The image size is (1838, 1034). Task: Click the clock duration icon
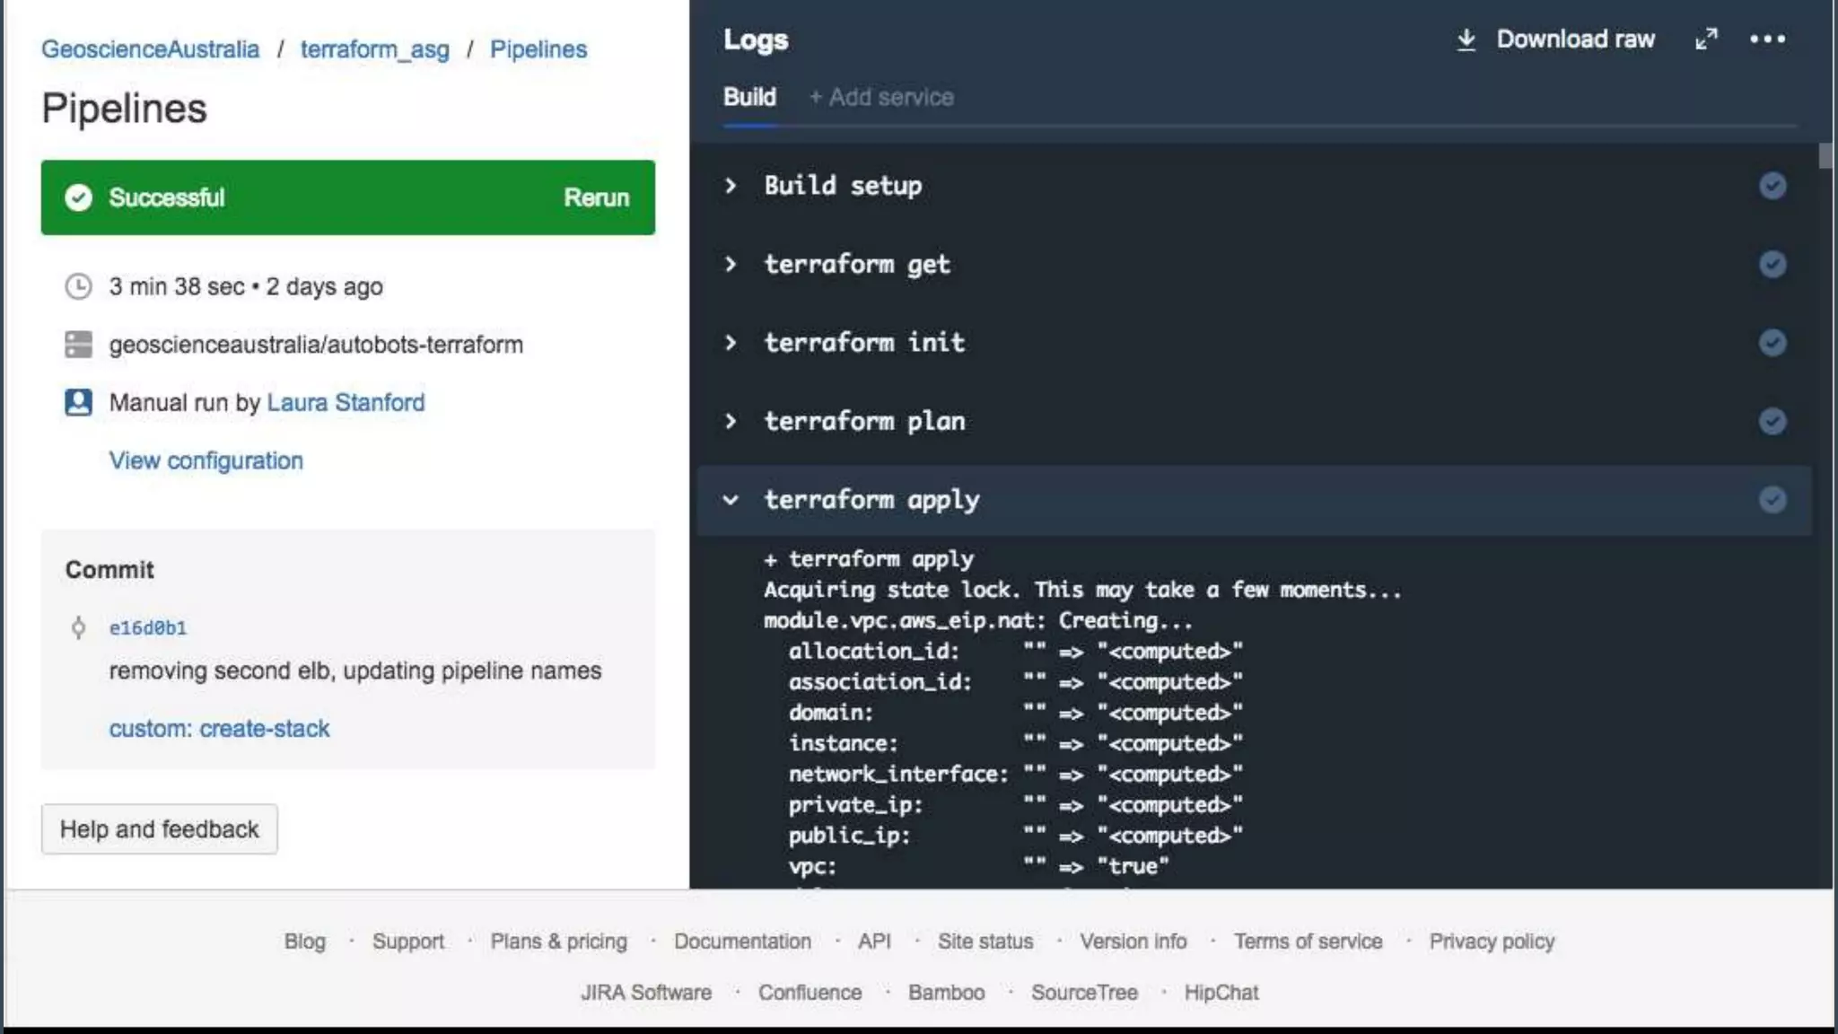click(x=79, y=286)
